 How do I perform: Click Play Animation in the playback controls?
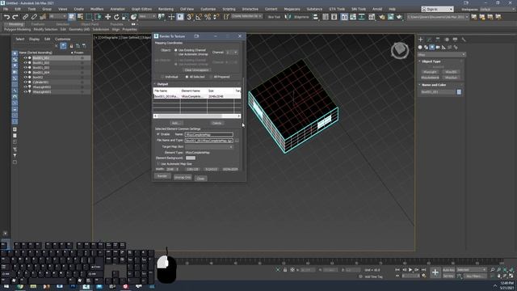pos(410,270)
